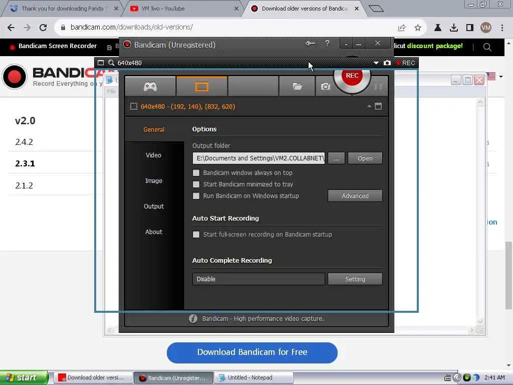Screen dimensions: 513x385
Task: Go back in the browser
Action: pyautogui.click(x=11, y=28)
